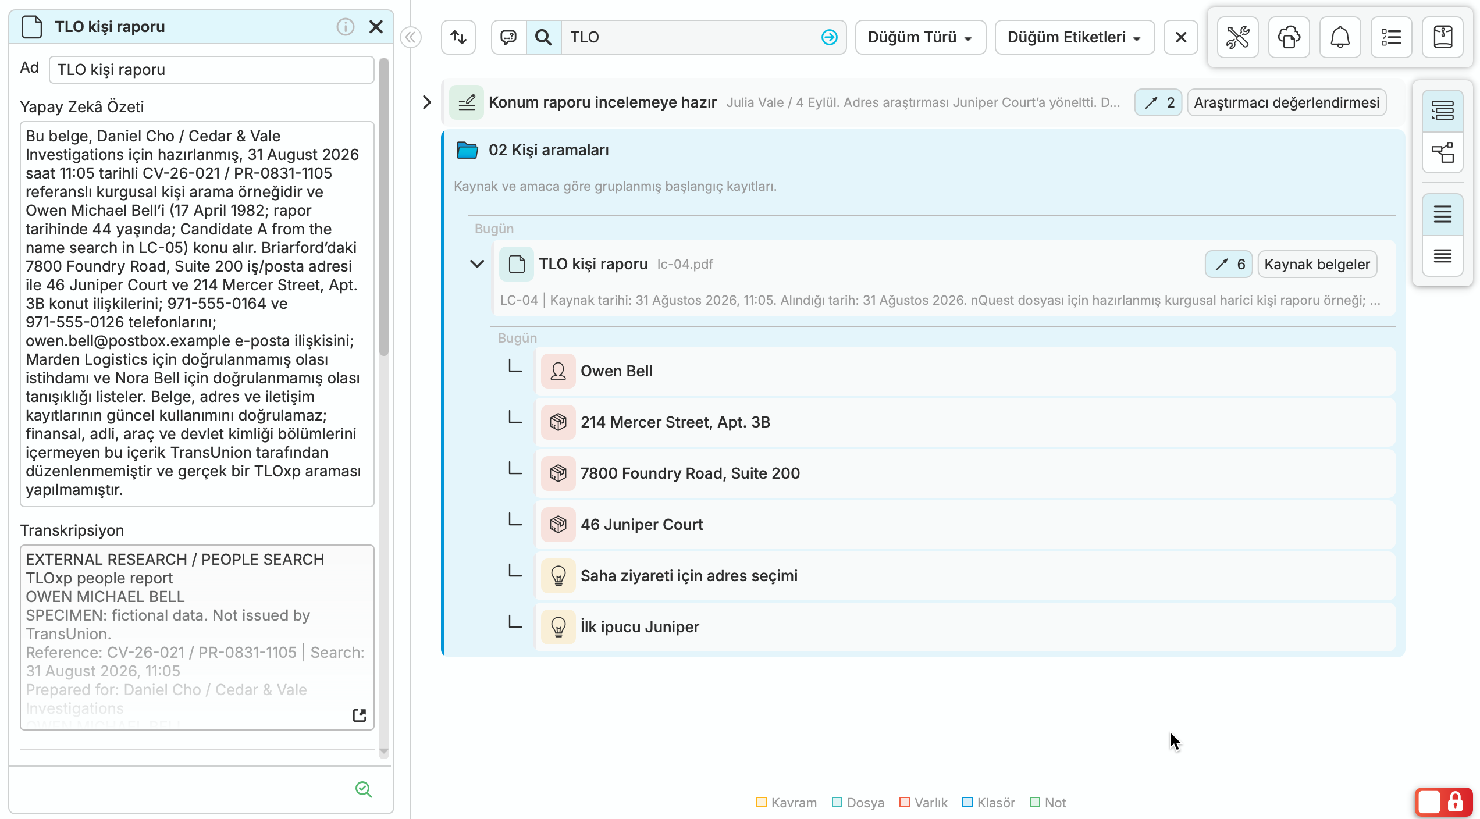This screenshot has width=1480, height=819.
Task: Click the Ad name input field
Action: [x=212, y=70]
